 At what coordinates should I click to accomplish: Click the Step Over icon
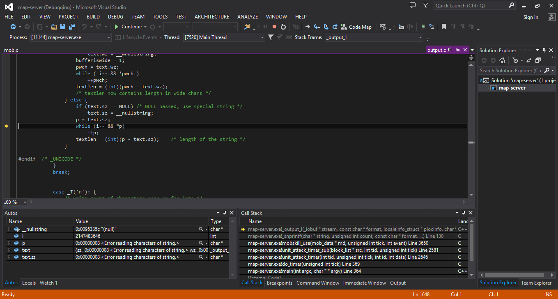pos(326,27)
